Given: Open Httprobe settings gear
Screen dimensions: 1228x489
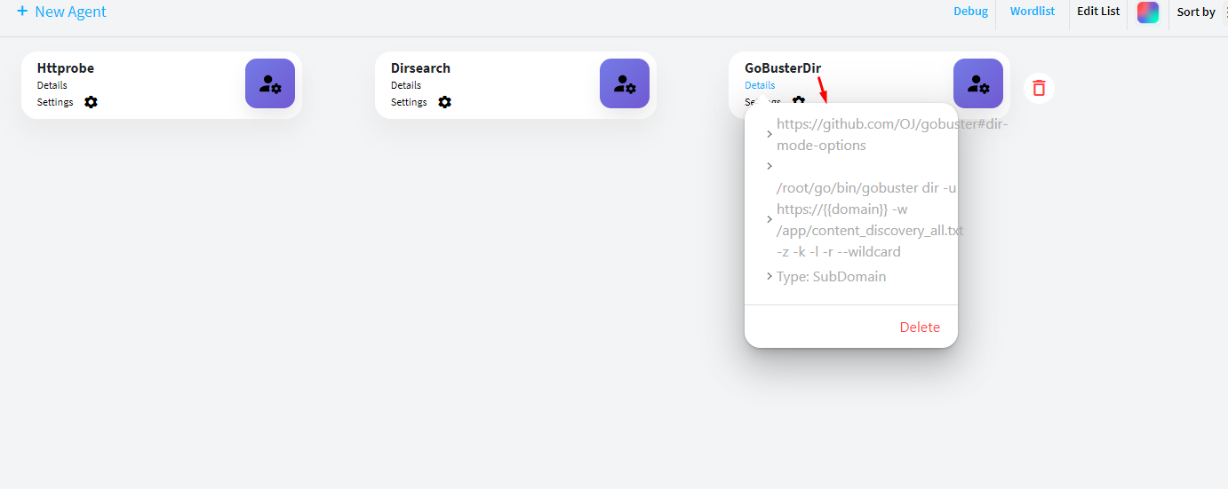Looking at the screenshot, I should click(x=91, y=102).
